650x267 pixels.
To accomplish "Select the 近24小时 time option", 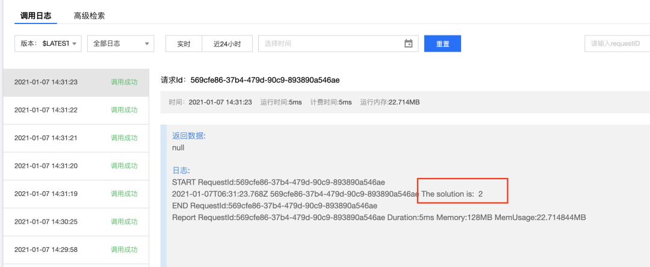I will click(x=227, y=44).
